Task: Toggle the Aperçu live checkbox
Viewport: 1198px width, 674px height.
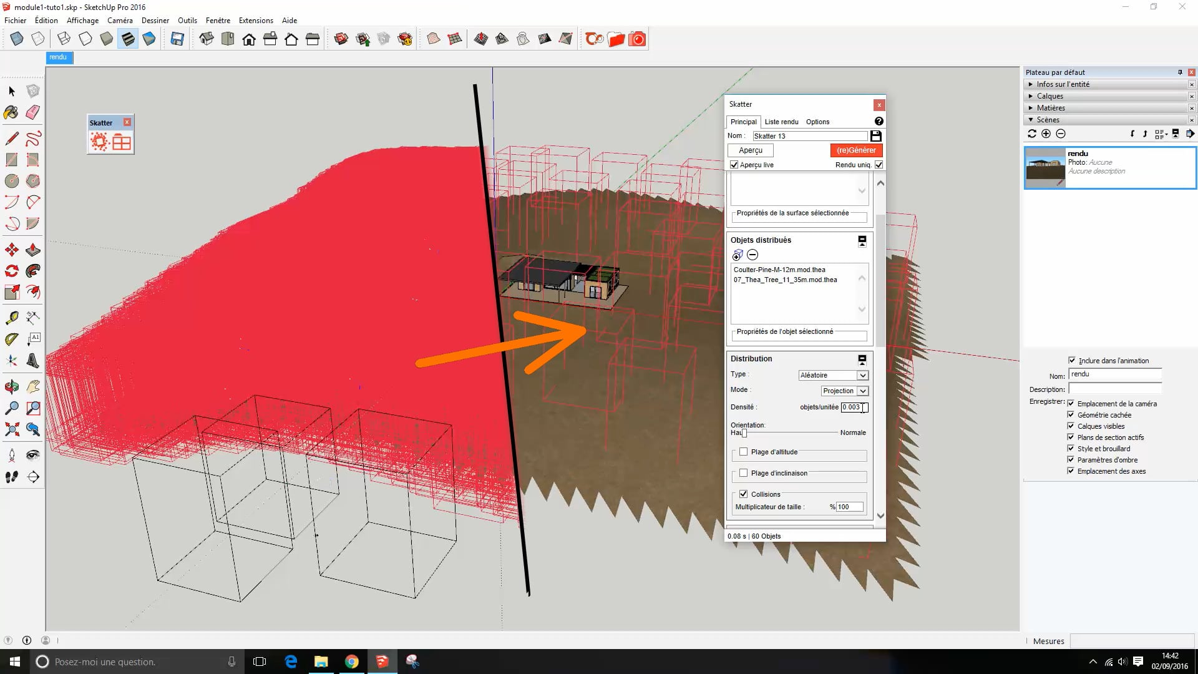Action: point(734,165)
